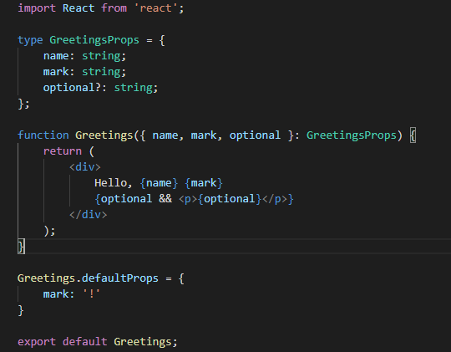Click the highlighted closing brace of the function
451x352 pixels.
[x=21, y=247]
